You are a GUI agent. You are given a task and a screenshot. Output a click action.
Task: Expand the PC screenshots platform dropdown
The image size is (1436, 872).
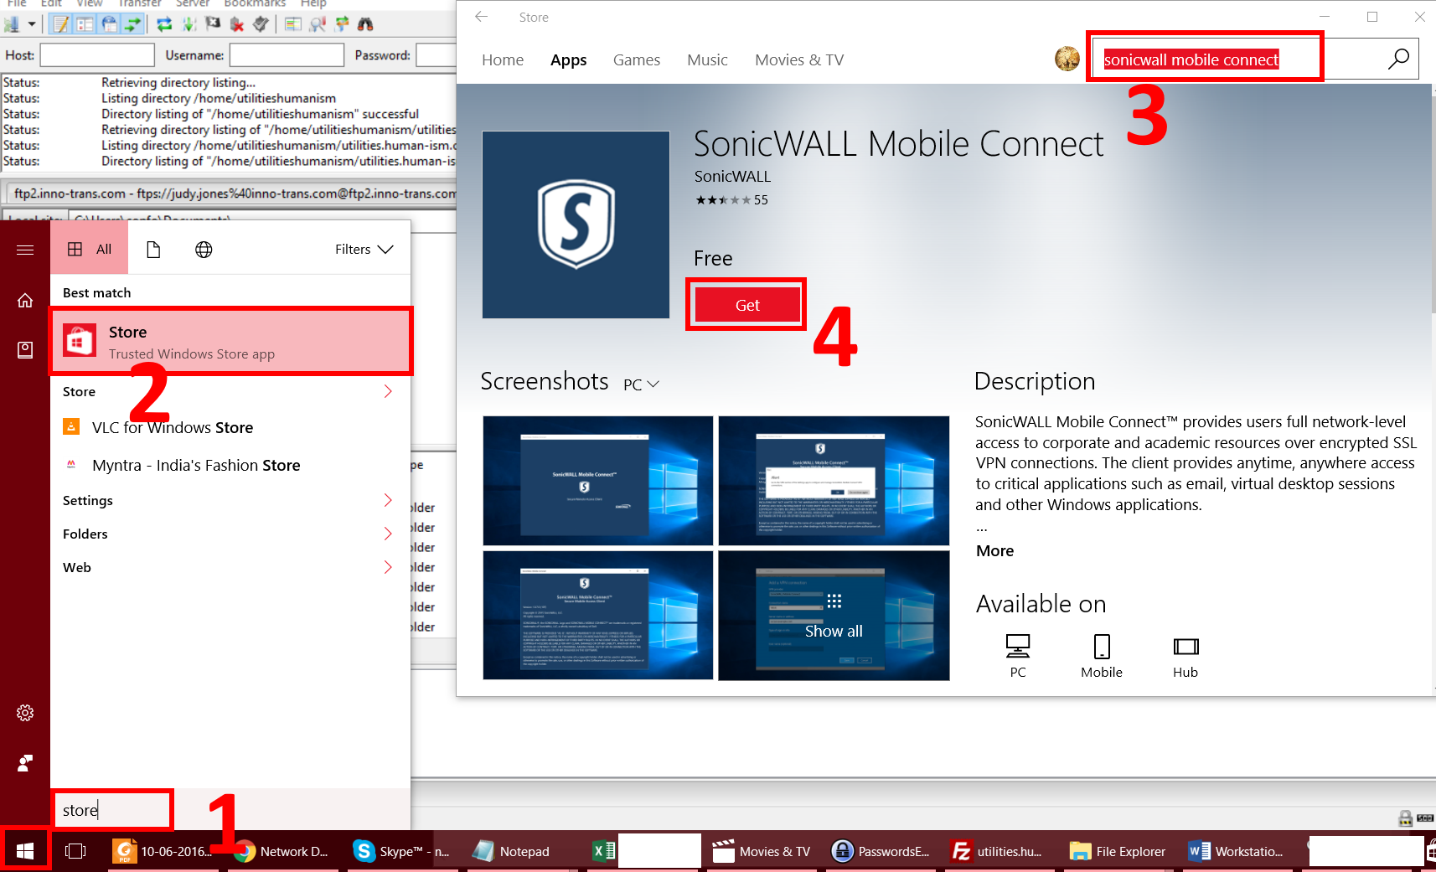[640, 383]
